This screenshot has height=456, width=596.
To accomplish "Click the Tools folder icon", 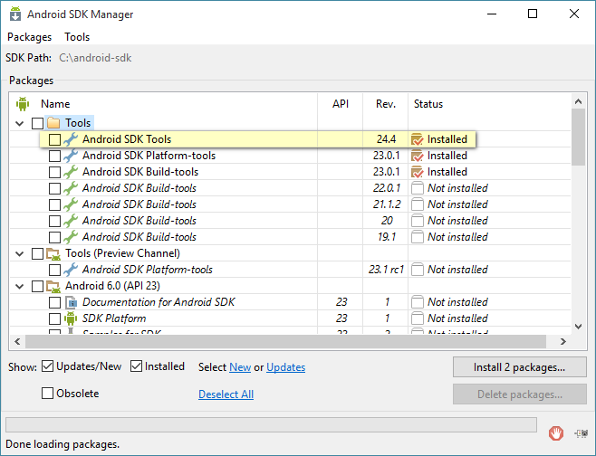I will click(x=53, y=123).
